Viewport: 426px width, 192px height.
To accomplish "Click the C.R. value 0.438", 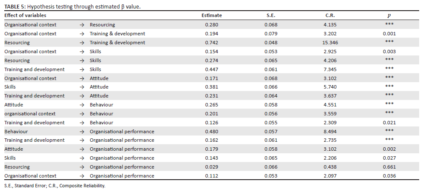I will coord(330,167).
